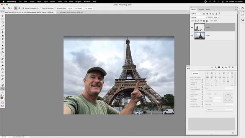The image size is (245, 138).
Task: Open the Zoom tool preset dropdown arrow
Action: (11, 8)
